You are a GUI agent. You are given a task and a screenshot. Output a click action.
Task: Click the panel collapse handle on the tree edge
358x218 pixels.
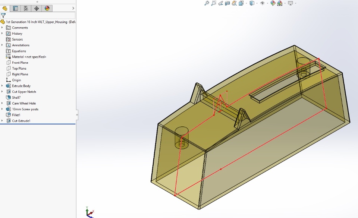click(77, 115)
